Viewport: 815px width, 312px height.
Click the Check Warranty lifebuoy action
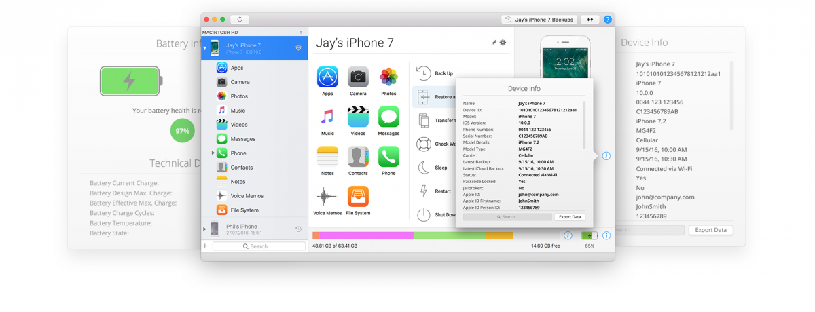point(435,144)
